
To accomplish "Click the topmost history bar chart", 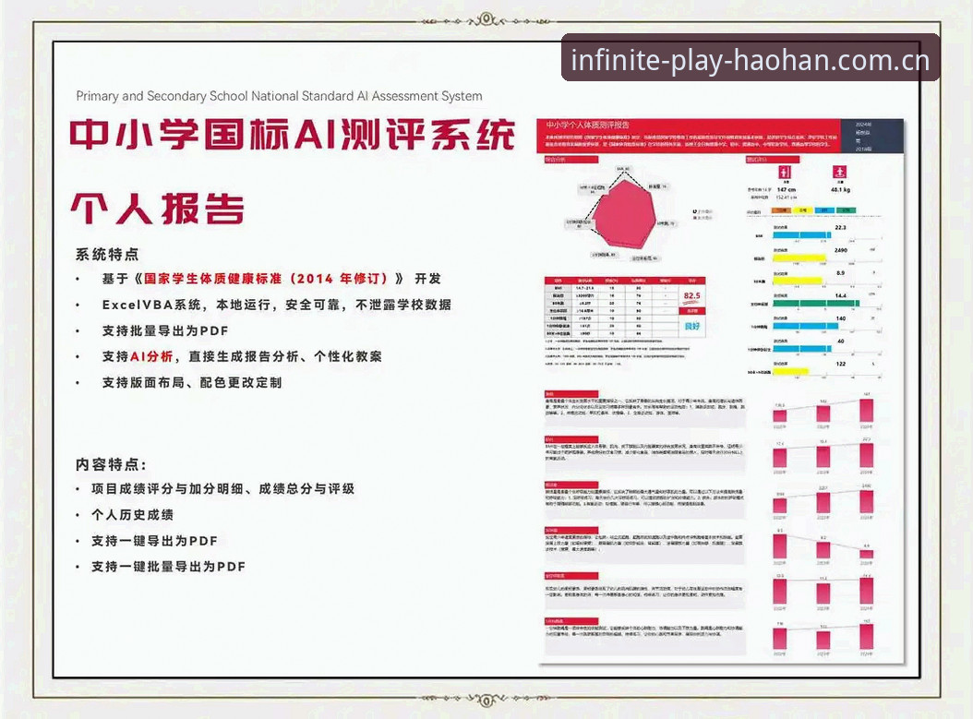I will point(824,411).
